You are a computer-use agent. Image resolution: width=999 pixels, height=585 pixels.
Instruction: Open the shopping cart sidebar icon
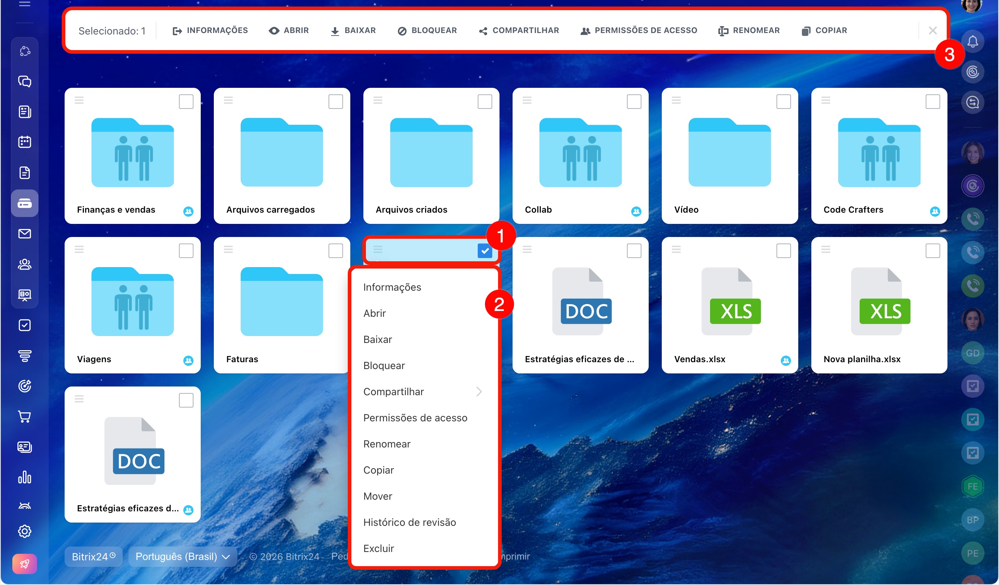click(25, 417)
